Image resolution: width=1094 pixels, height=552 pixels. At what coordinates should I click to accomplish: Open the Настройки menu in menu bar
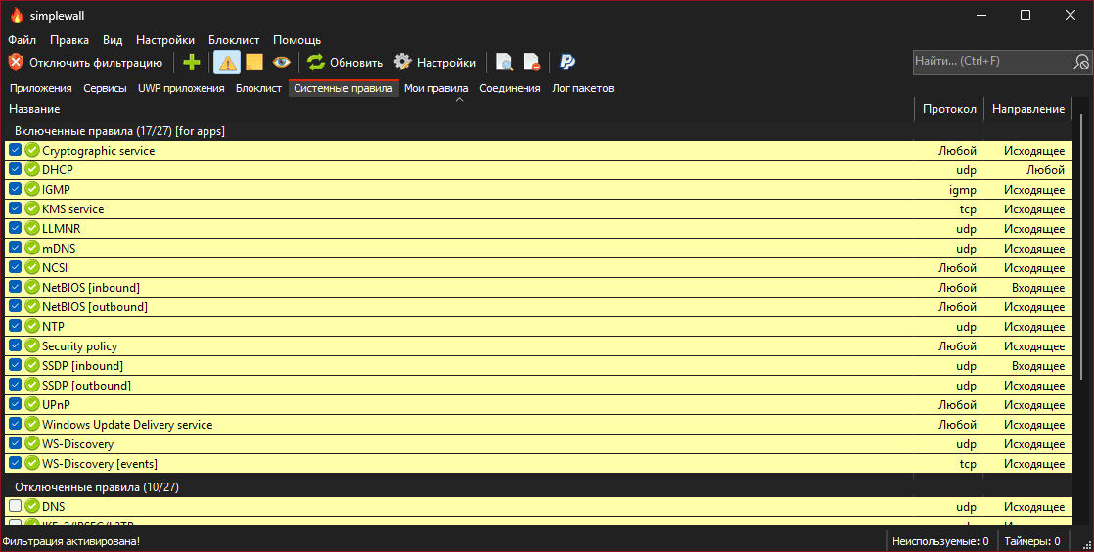click(165, 40)
